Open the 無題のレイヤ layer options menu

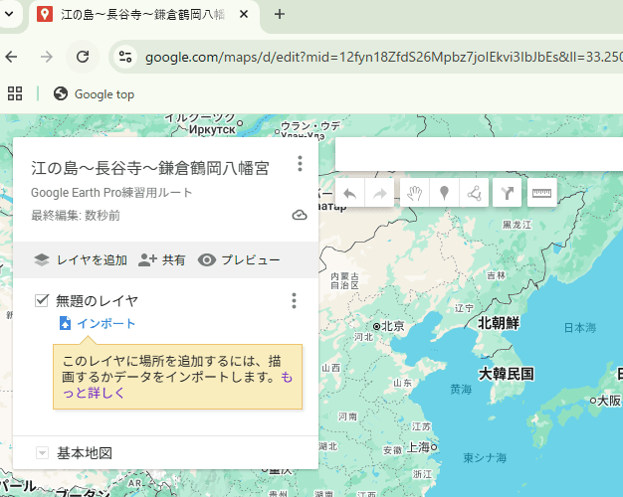tap(294, 300)
